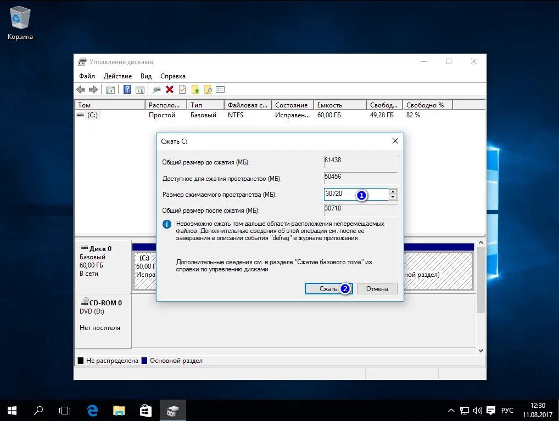Click the Отмена button
Screen dimensions: 559x421
[377, 288]
